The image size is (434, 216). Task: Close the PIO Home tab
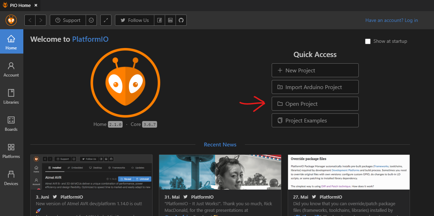tap(36, 5)
